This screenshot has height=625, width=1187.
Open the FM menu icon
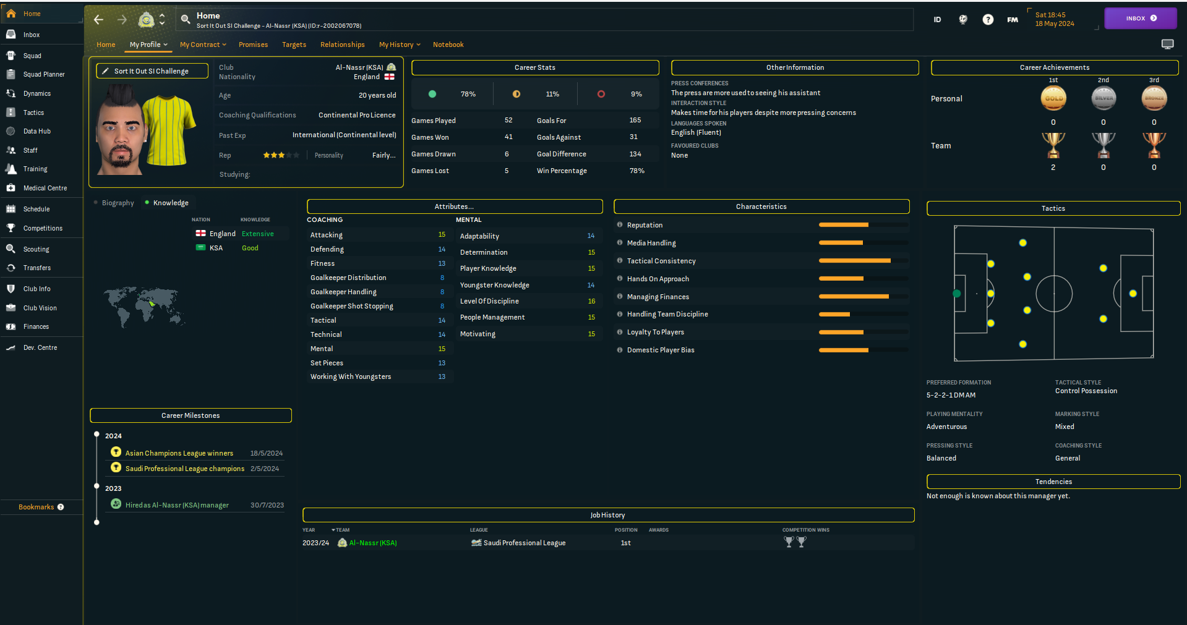(x=1013, y=20)
